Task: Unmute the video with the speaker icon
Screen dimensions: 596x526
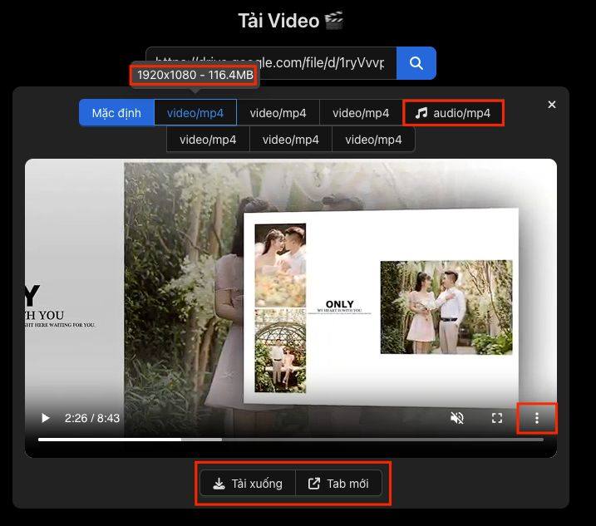Action: [457, 418]
